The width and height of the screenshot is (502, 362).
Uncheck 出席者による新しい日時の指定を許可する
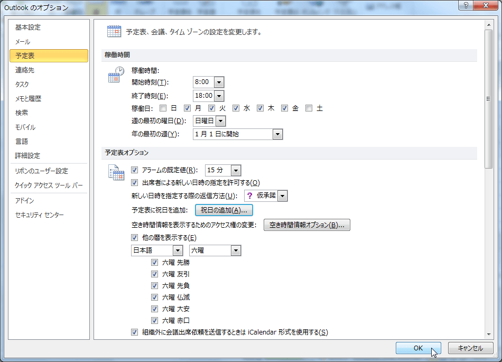coord(134,183)
